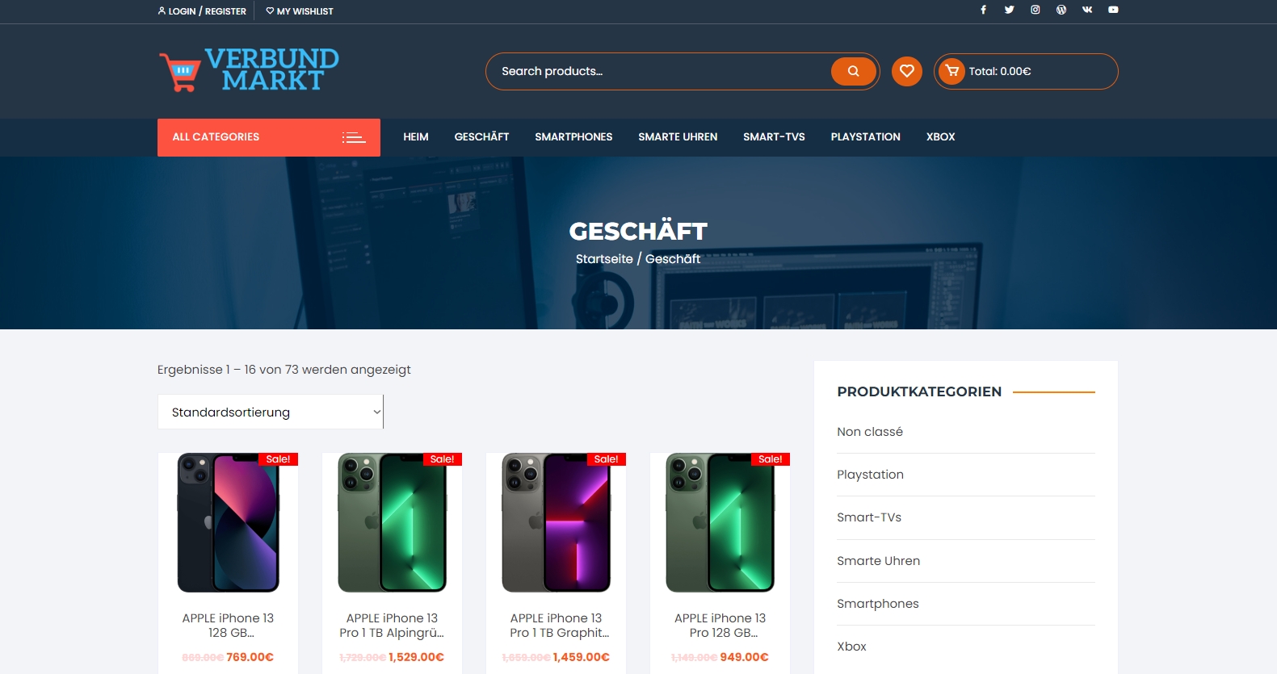Focus the Search products field
Viewport: 1277px width, 674px height.
click(658, 71)
